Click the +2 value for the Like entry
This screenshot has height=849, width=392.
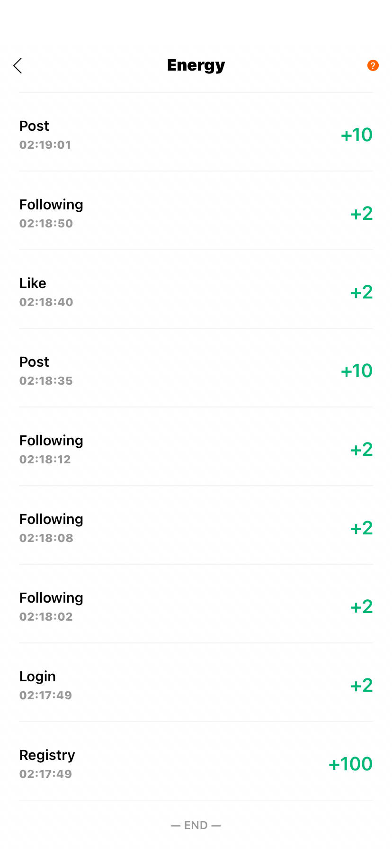pos(361,292)
